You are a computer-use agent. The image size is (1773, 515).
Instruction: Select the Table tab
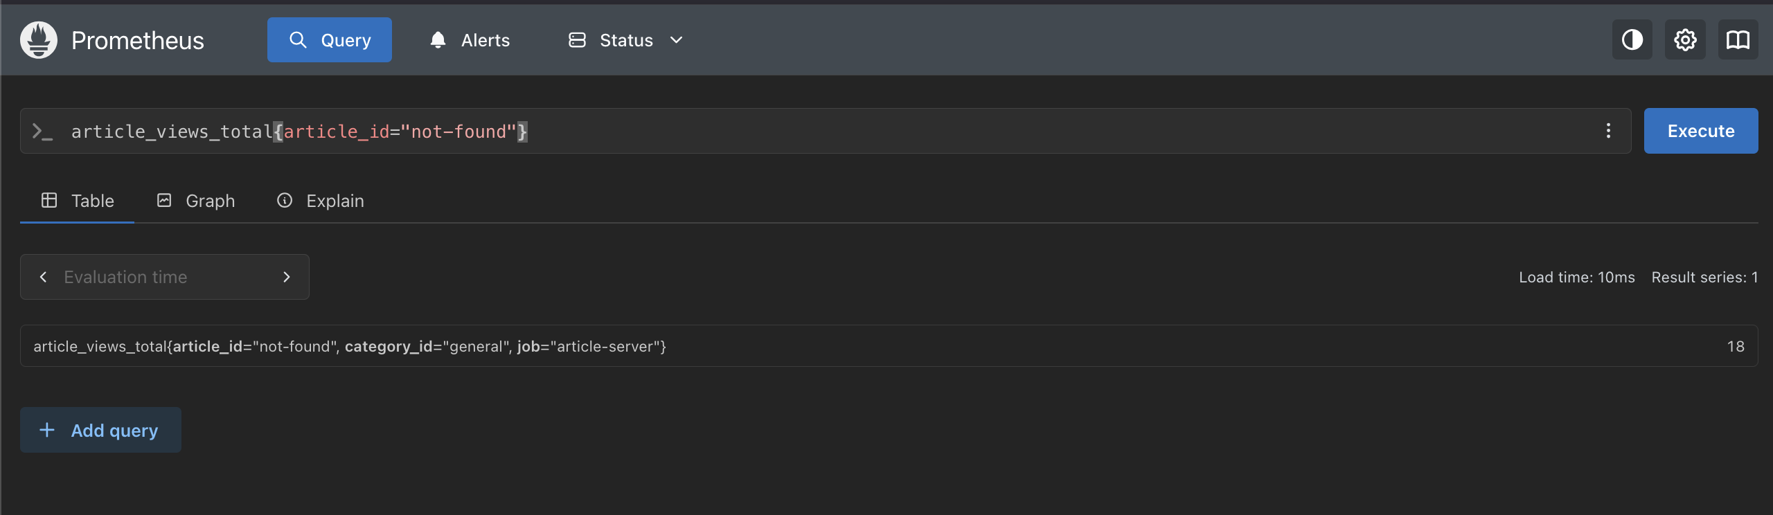pos(78,201)
